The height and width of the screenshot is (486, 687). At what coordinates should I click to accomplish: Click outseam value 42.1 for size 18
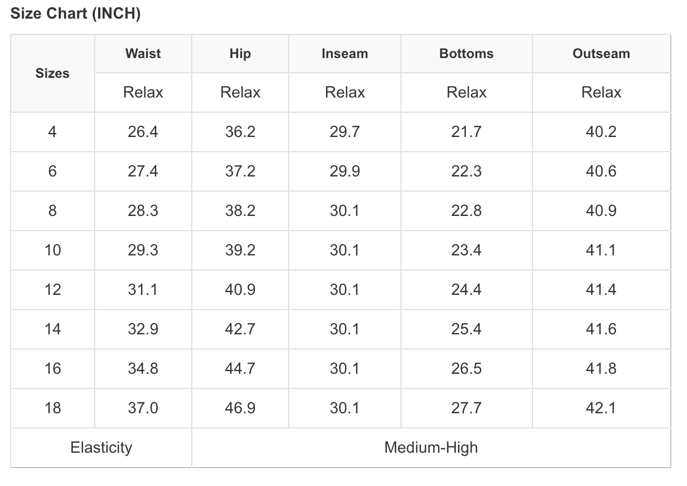(601, 408)
